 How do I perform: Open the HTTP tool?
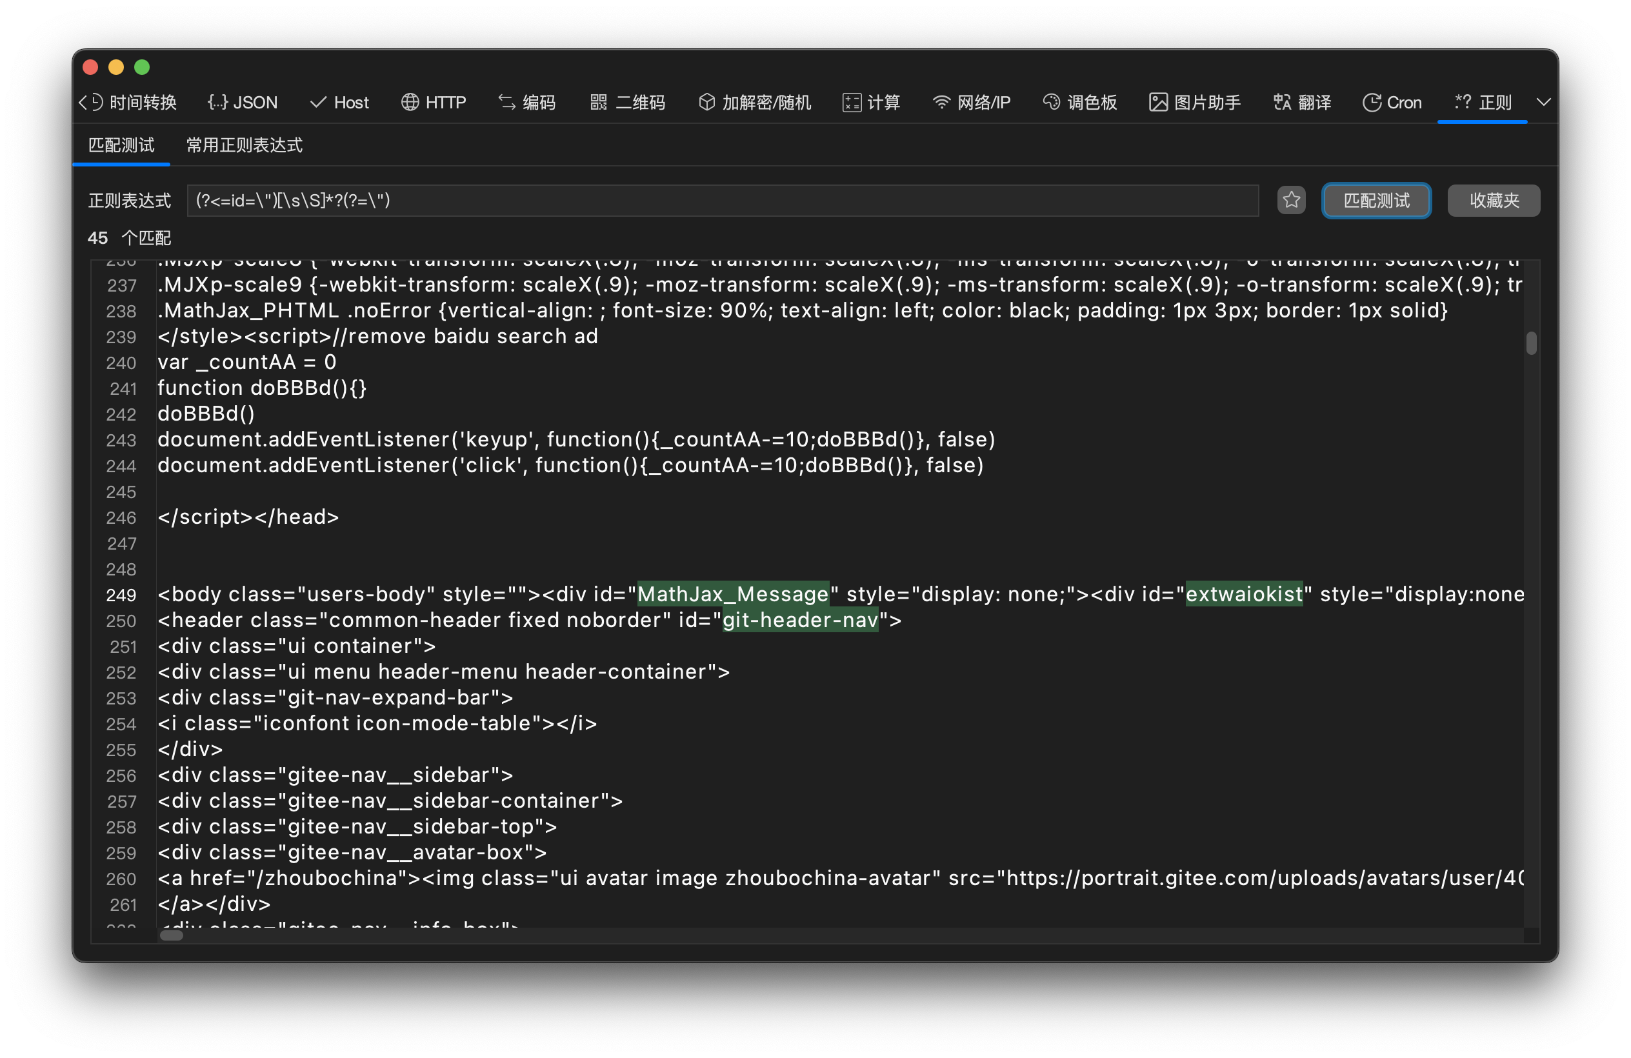tap(434, 101)
